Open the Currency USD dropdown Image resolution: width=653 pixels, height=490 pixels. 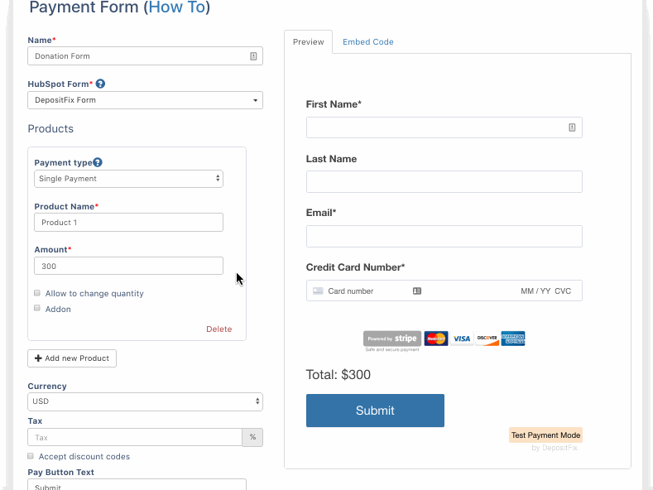coord(145,401)
